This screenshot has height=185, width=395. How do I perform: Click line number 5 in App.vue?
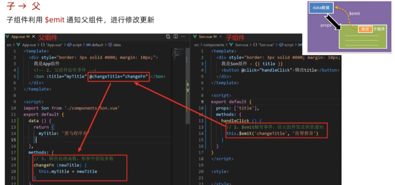(15, 76)
